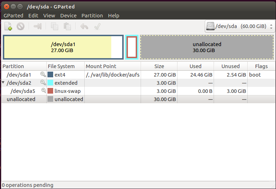Click the mount point /, /var/lib/docker/aufs

[113, 75]
